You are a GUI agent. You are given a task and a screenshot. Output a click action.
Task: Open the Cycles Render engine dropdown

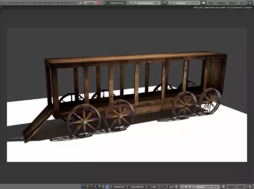114,3
